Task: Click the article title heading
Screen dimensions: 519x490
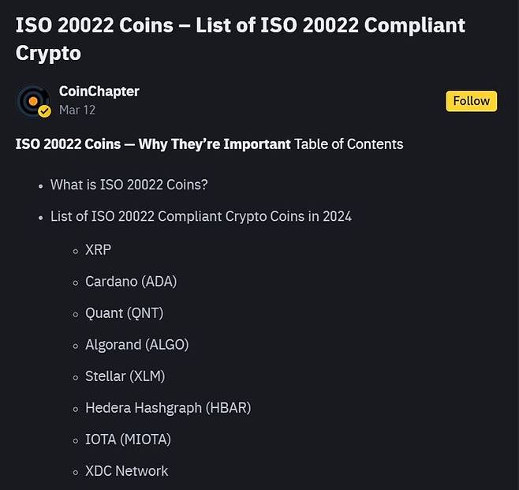Action: pyautogui.click(x=240, y=39)
